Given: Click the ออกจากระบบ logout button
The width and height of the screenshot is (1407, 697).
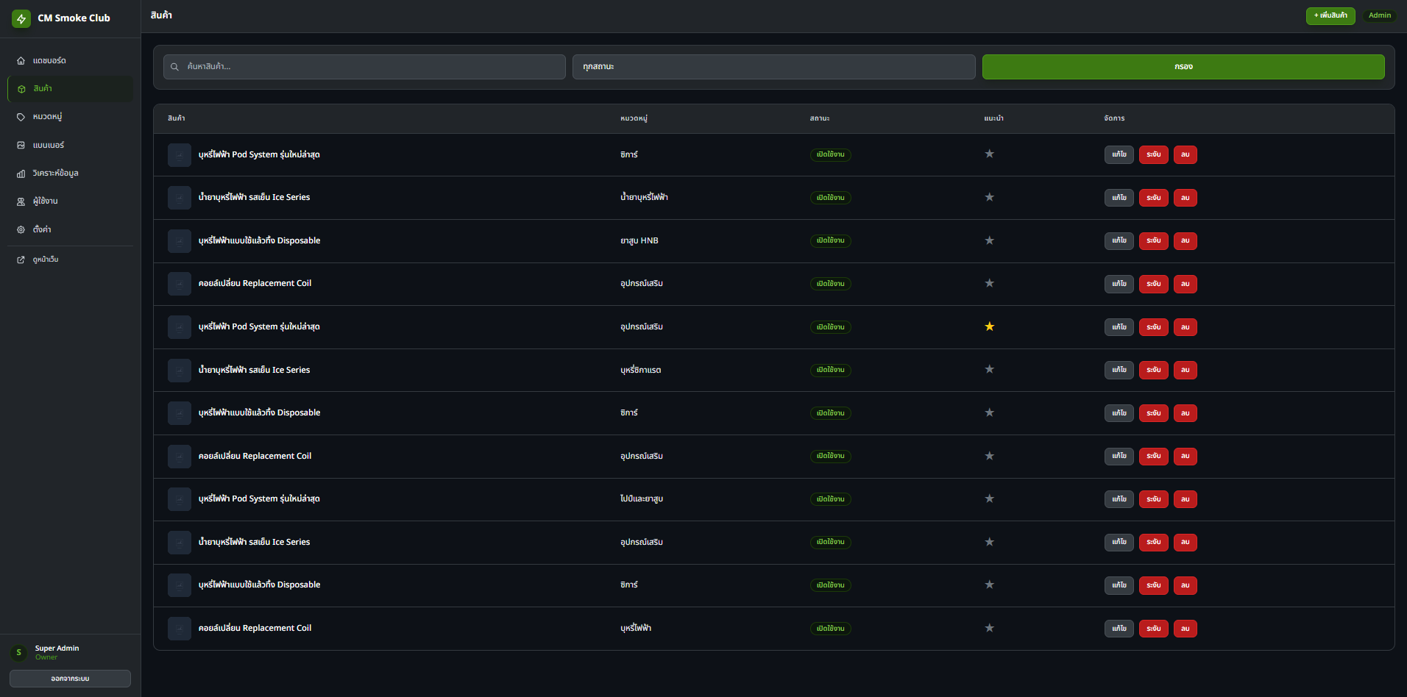Looking at the screenshot, I should tap(70, 679).
